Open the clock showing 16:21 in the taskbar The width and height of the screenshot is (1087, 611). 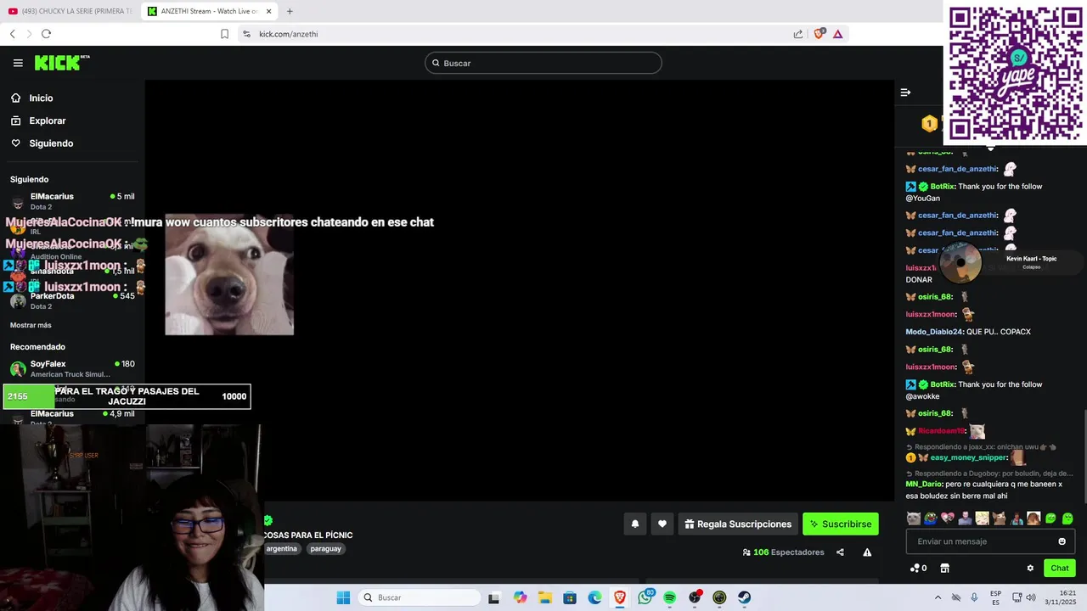1062,597
